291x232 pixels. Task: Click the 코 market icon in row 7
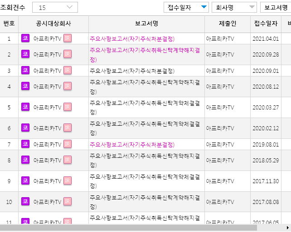pos(25,144)
